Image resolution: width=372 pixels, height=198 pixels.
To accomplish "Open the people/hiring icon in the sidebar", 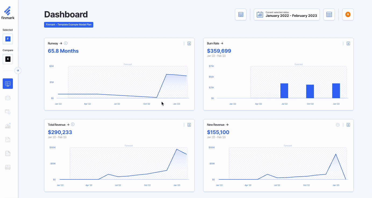I will point(8,98).
